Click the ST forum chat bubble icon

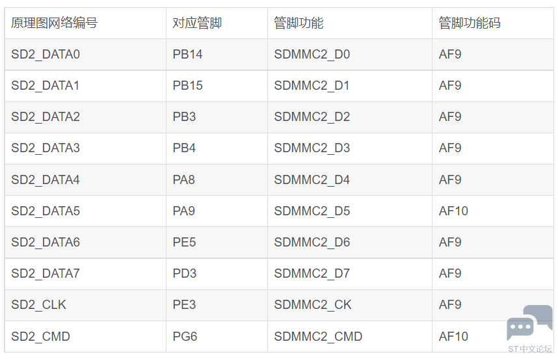(529, 323)
